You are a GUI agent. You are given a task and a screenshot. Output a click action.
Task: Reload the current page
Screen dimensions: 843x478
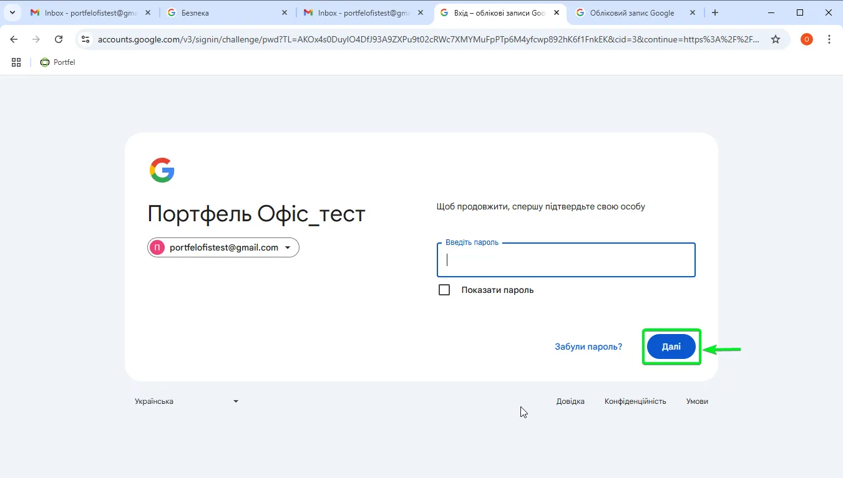(59, 39)
